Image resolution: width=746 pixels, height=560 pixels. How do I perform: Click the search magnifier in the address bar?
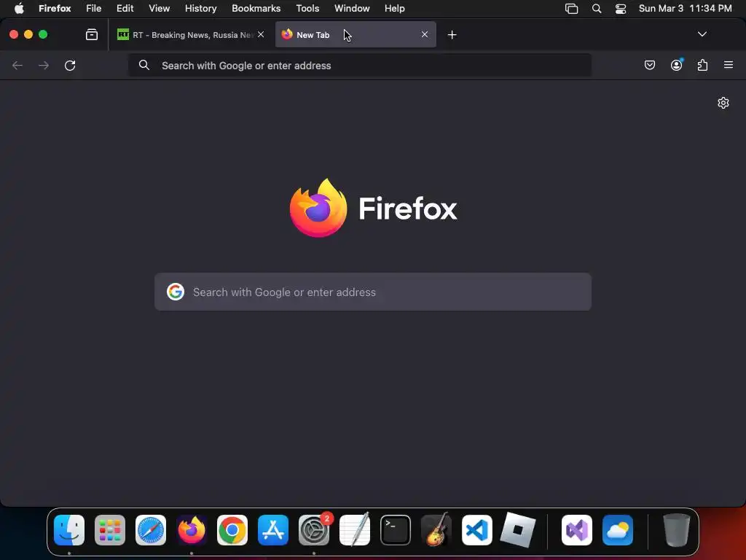(144, 65)
